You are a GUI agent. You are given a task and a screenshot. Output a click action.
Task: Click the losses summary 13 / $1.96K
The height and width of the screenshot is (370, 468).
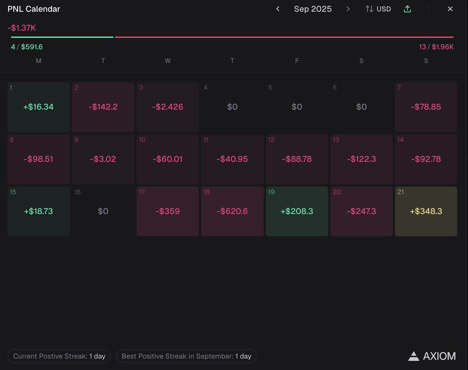click(436, 47)
